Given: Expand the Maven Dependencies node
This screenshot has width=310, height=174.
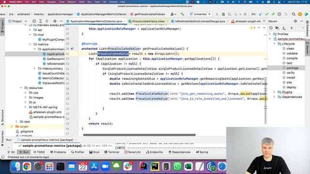Looking at the screenshot, I should (274, 97).
